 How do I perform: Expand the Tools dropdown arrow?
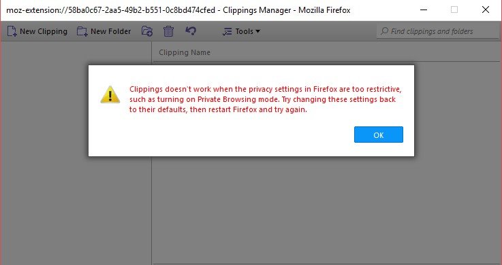coord(257,31)
